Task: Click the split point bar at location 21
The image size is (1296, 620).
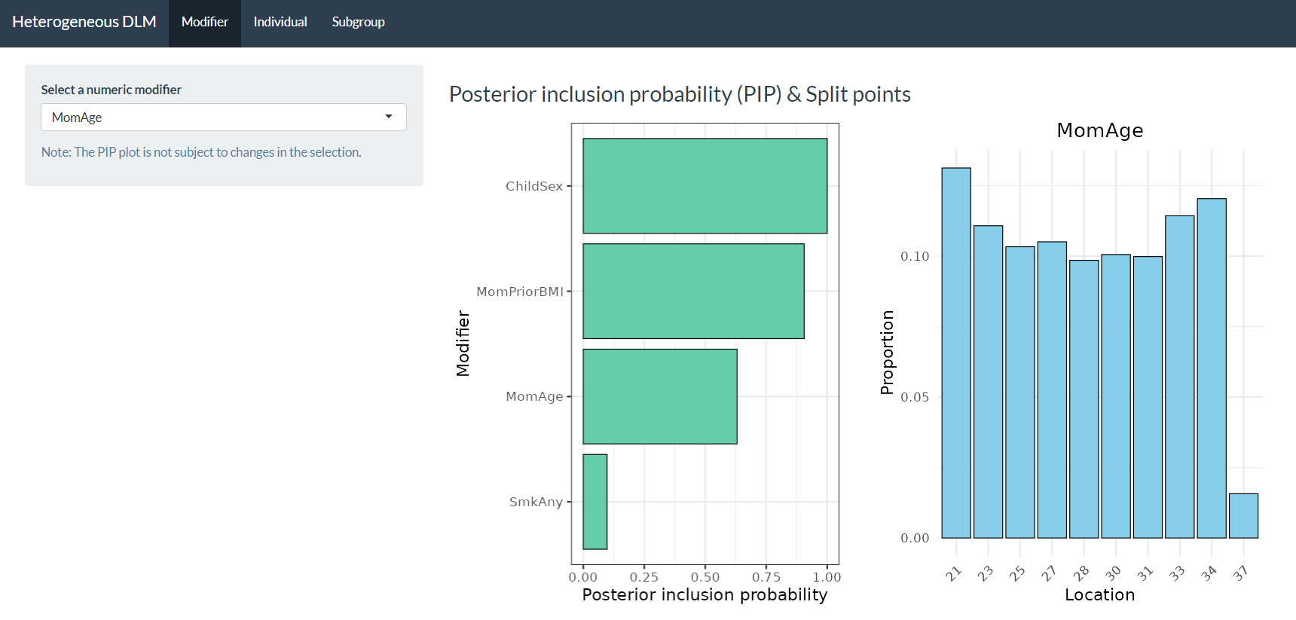Action: [956, 353]
